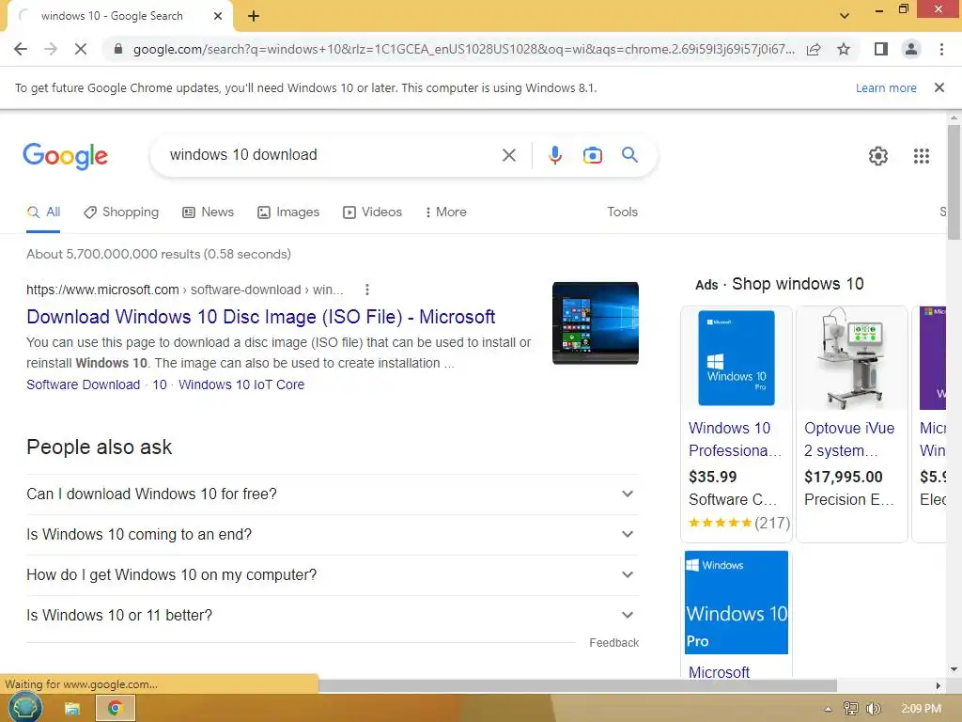Image resolution: width=962 pixels, height=722 pixels.
Task: Select the All results tab
Action: tap(43, 212)
